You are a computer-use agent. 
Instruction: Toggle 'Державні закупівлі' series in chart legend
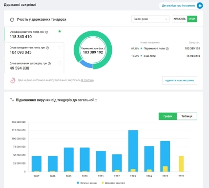113,183
